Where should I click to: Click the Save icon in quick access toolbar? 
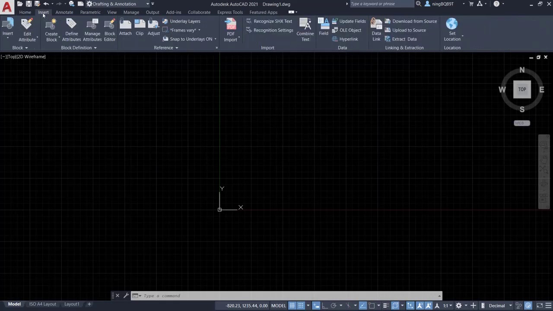click(x=29, y=4)
